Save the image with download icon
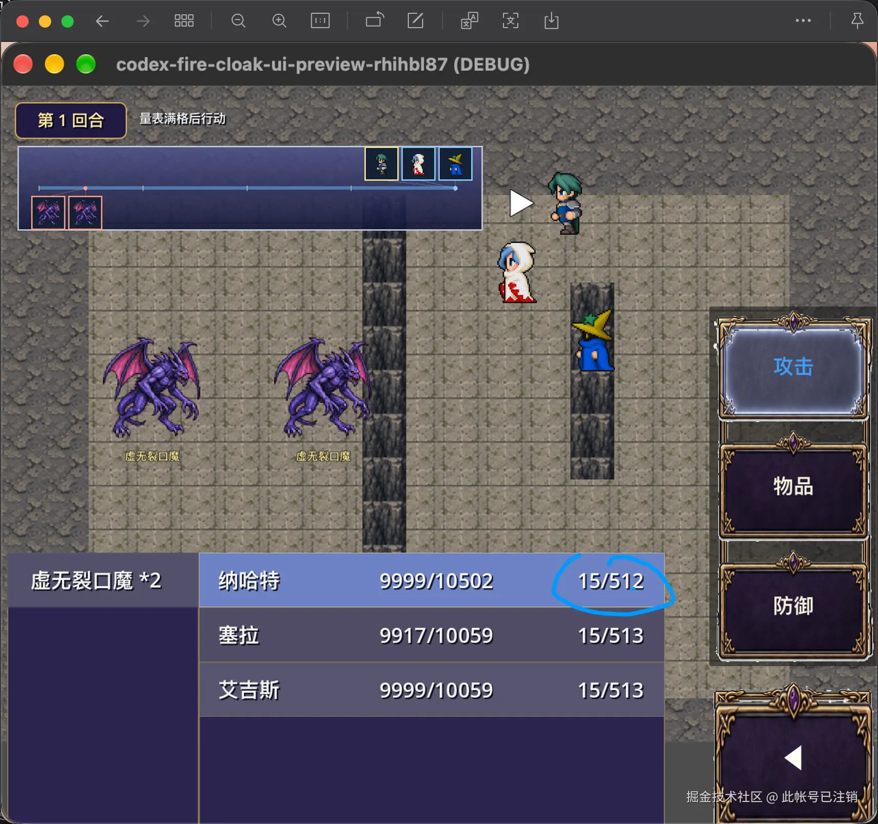The height and width of the screenshot is (824, 878). (552, 21)
